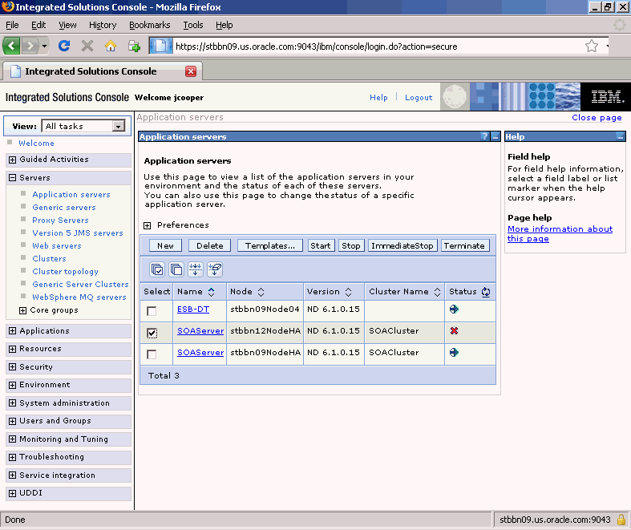Open the header Help link
The height and width of the screenshot is (530, 631).
[x=378, y=97]
